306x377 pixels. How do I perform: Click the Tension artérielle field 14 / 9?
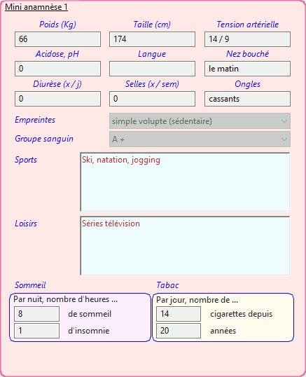click(x=247, y=39)
